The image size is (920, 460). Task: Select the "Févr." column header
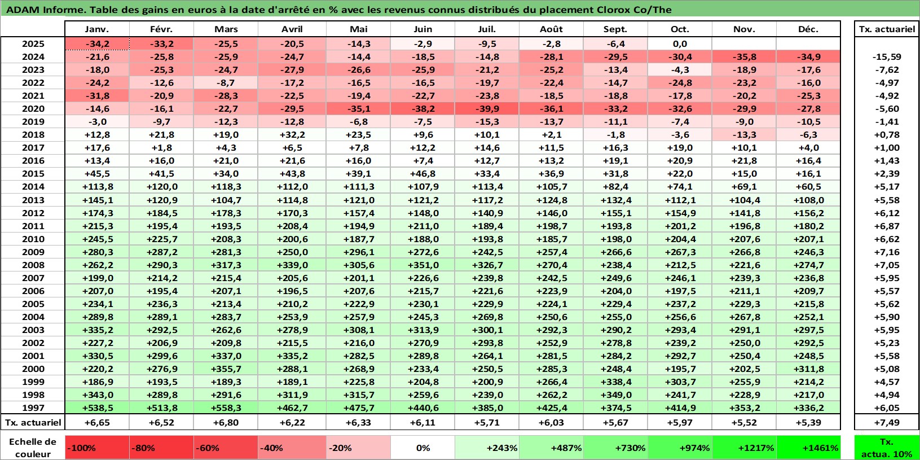(x=161, y=29)
